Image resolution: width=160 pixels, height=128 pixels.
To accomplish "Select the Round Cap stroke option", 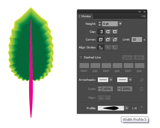I will tap(108, 31).
